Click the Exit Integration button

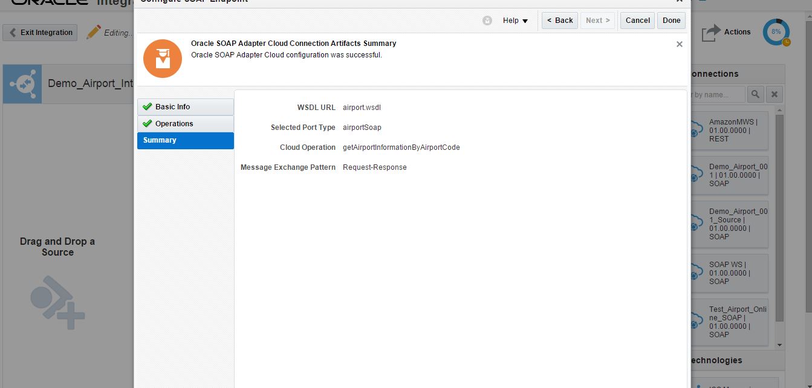(40, 33)
